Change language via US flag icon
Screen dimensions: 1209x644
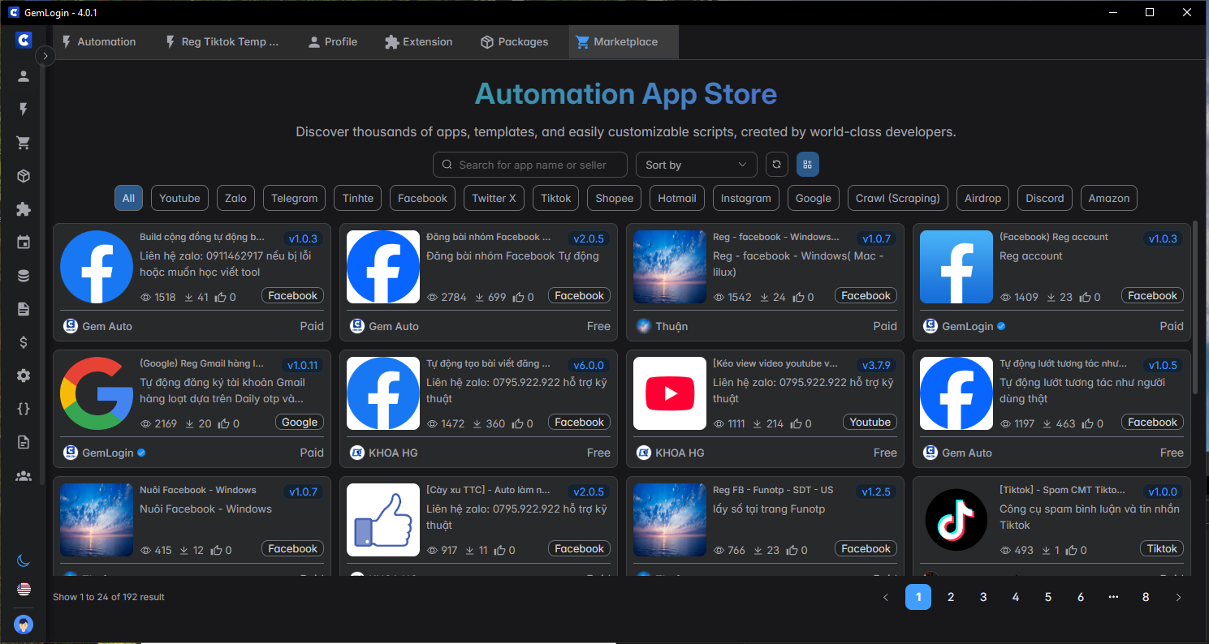click(24, 589)
